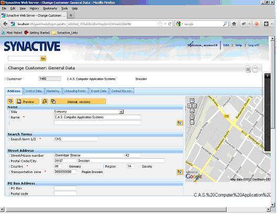Click the search box left of Go
Image resolution: width=277 pixels, height=214 pixels.
(x=24, y=58)
